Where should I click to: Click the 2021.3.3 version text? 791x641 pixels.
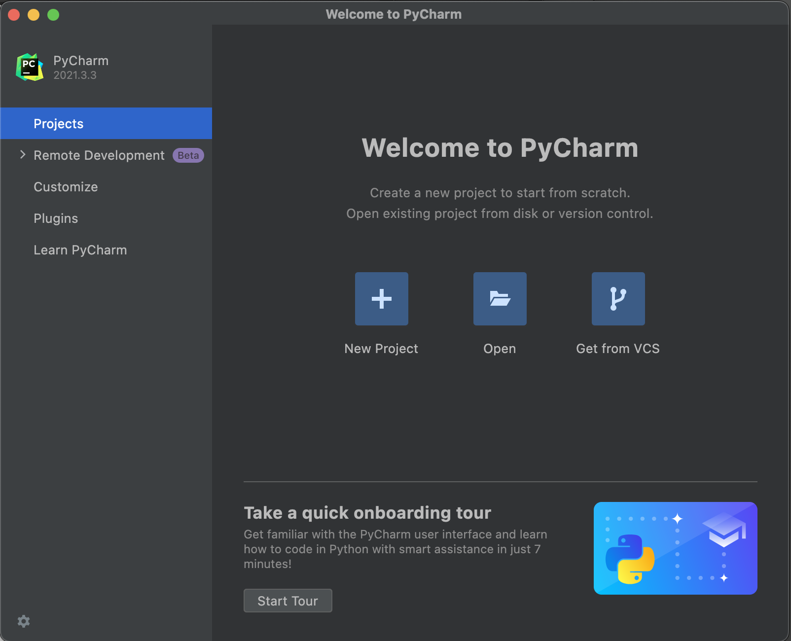click(75, 75)
